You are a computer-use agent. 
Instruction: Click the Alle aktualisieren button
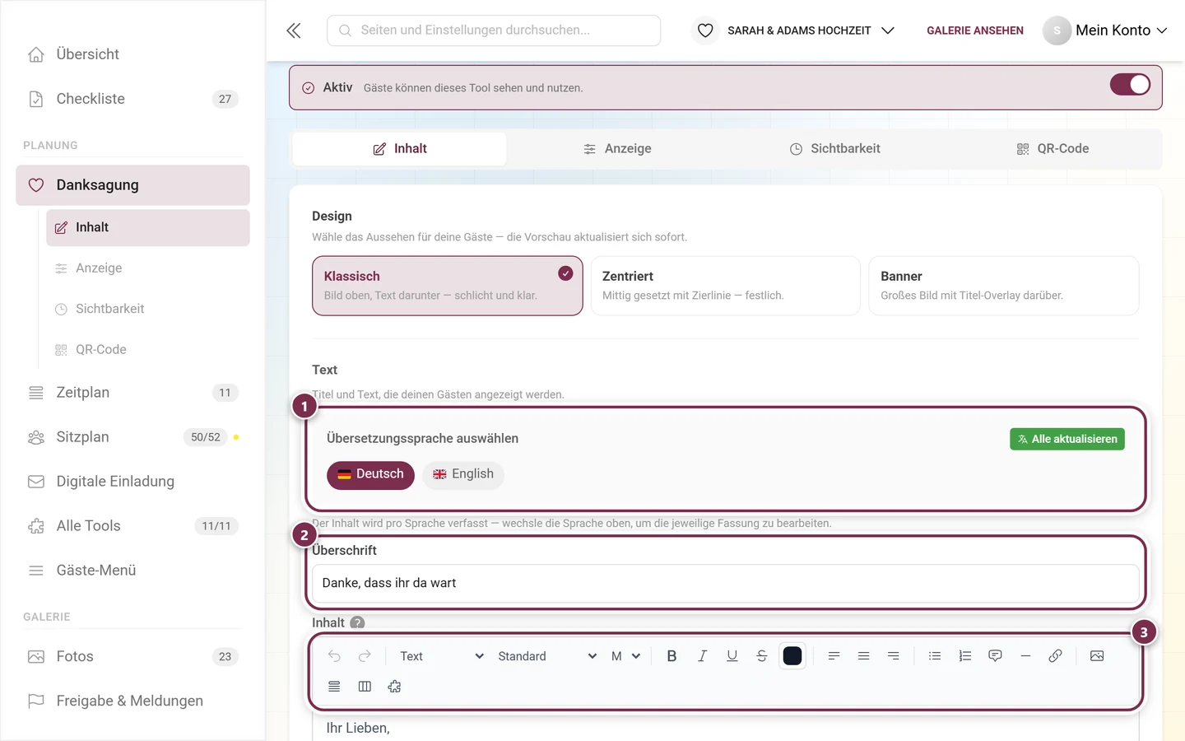(1067, 439)
